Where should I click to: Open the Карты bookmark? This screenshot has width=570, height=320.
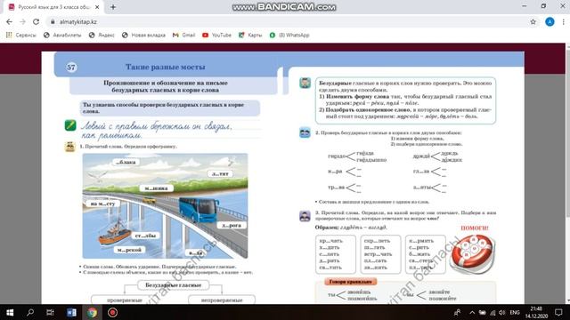250,36
